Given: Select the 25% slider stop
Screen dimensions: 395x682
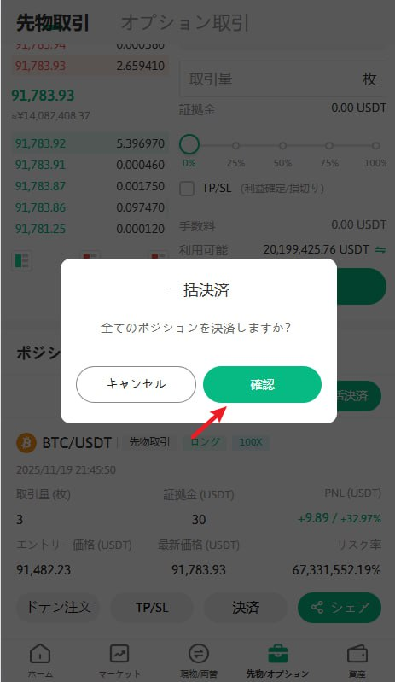Looking at the screenshot, I should click(x=235, y=146).
